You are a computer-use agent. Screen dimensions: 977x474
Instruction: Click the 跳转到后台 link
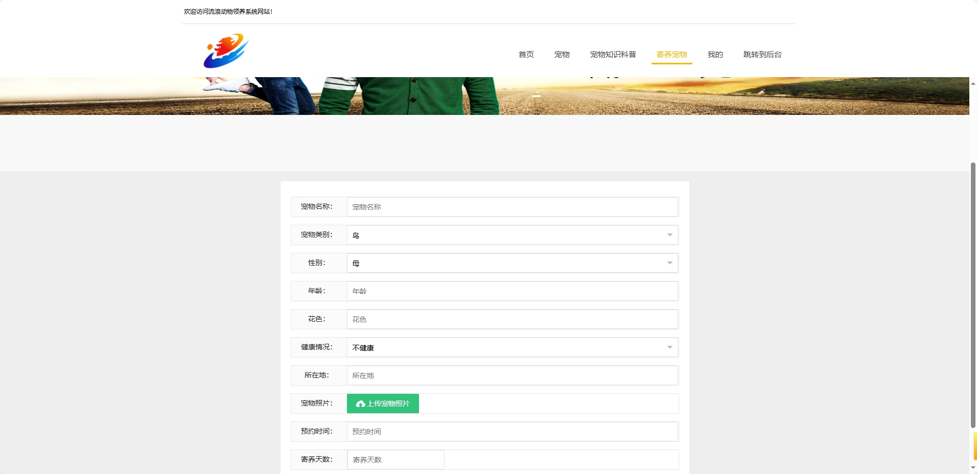[x=762, y=55]
